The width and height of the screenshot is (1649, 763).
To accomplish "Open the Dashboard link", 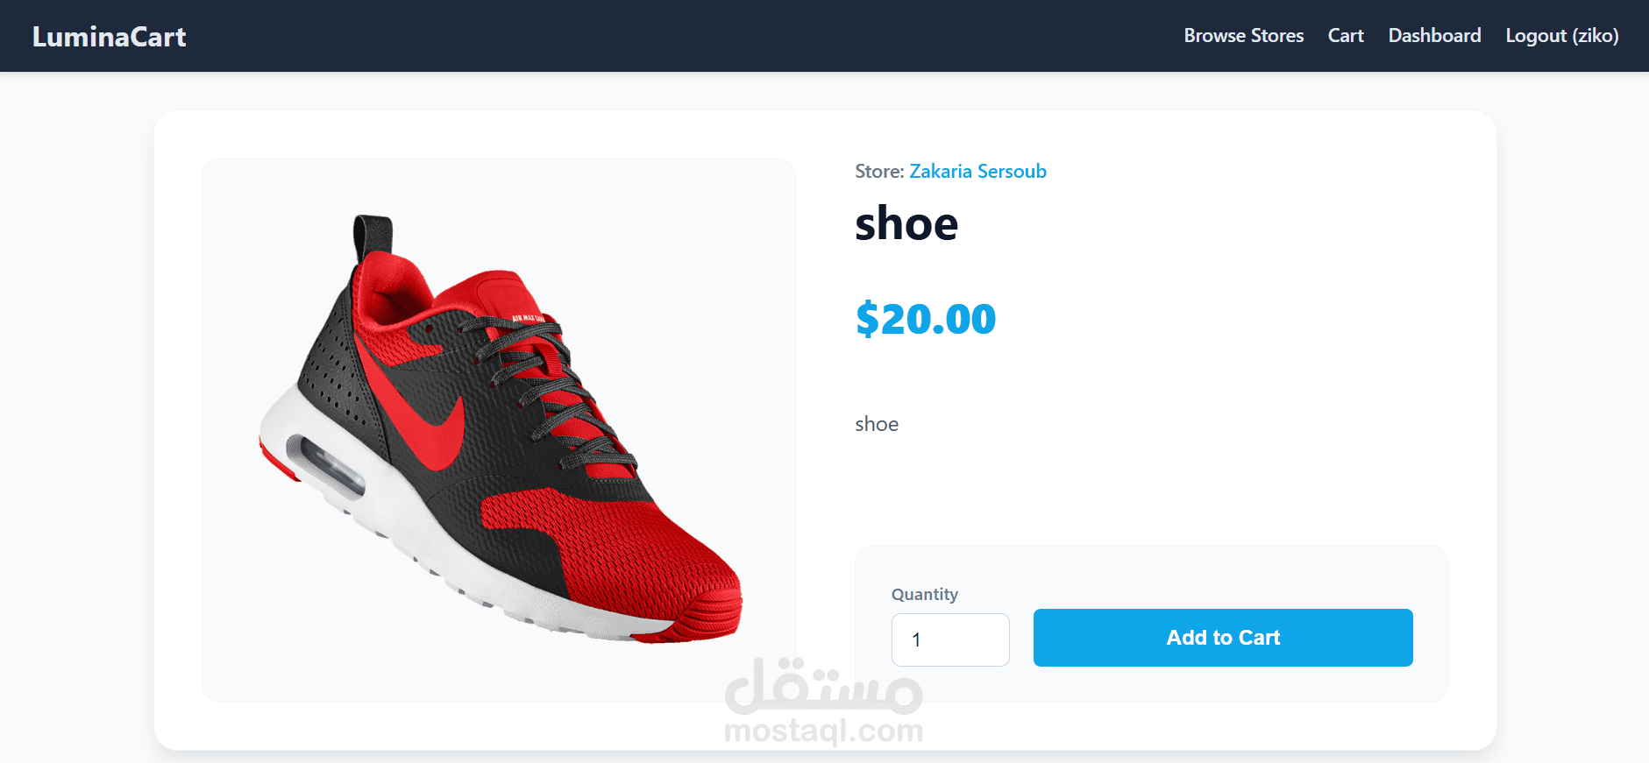I will tap(1434, 36).
